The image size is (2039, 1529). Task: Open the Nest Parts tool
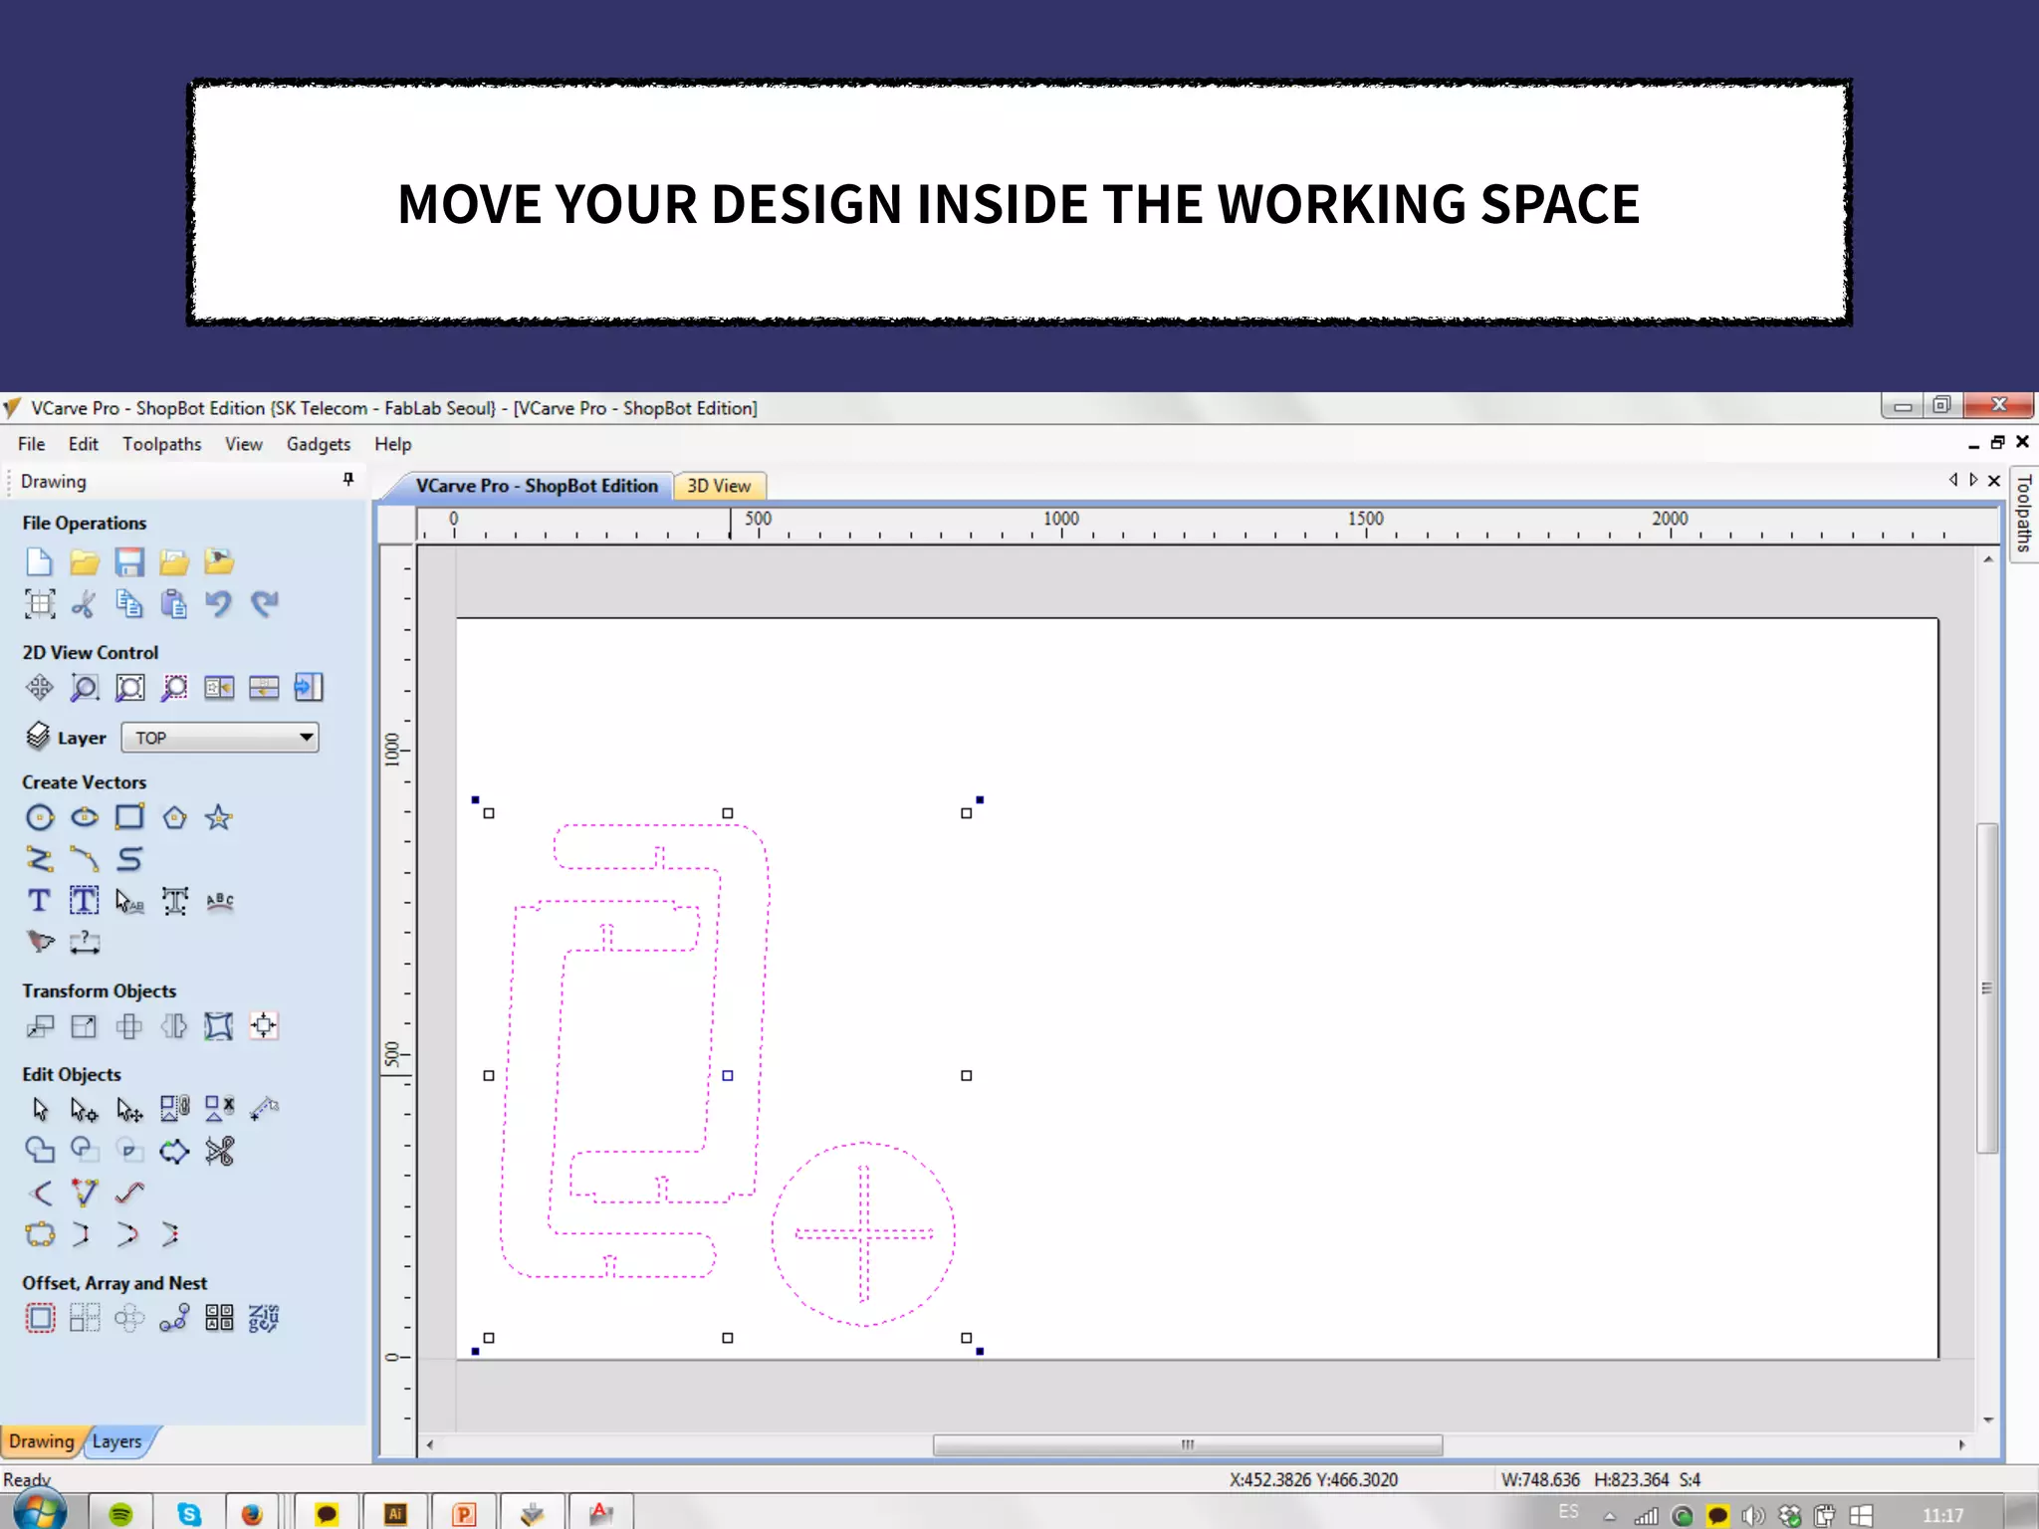264,1319
